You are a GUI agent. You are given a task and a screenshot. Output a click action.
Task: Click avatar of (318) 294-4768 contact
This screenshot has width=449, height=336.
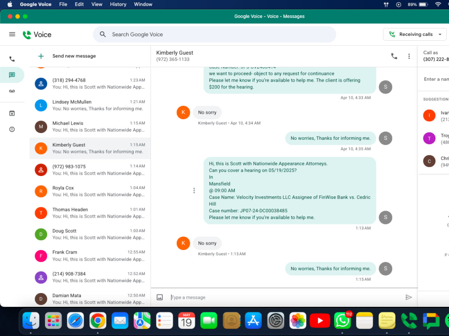[41, 84]
